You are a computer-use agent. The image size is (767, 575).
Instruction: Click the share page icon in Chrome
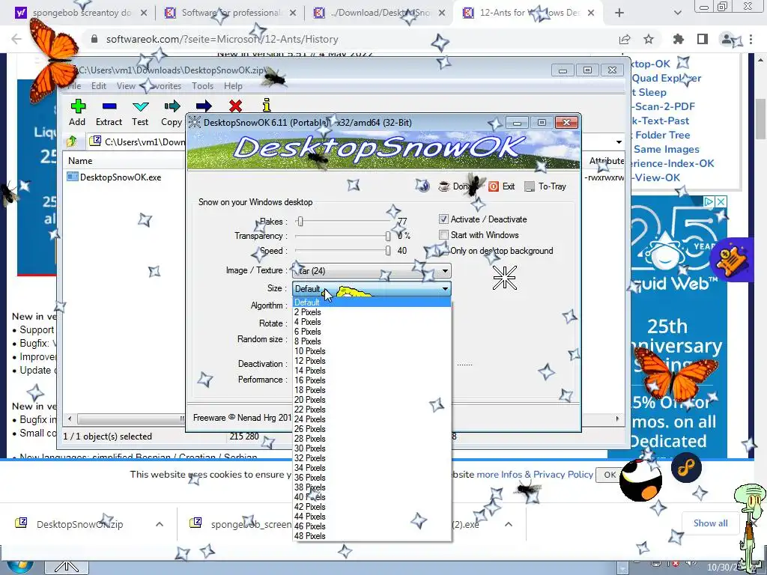coord(625,39)
